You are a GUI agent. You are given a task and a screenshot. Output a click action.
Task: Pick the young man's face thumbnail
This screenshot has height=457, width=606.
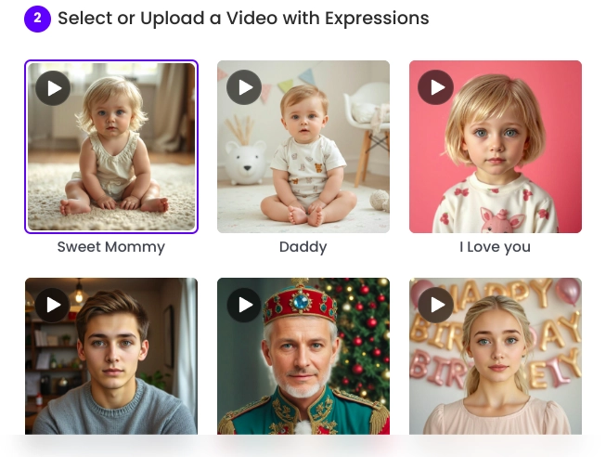[113, 353]
